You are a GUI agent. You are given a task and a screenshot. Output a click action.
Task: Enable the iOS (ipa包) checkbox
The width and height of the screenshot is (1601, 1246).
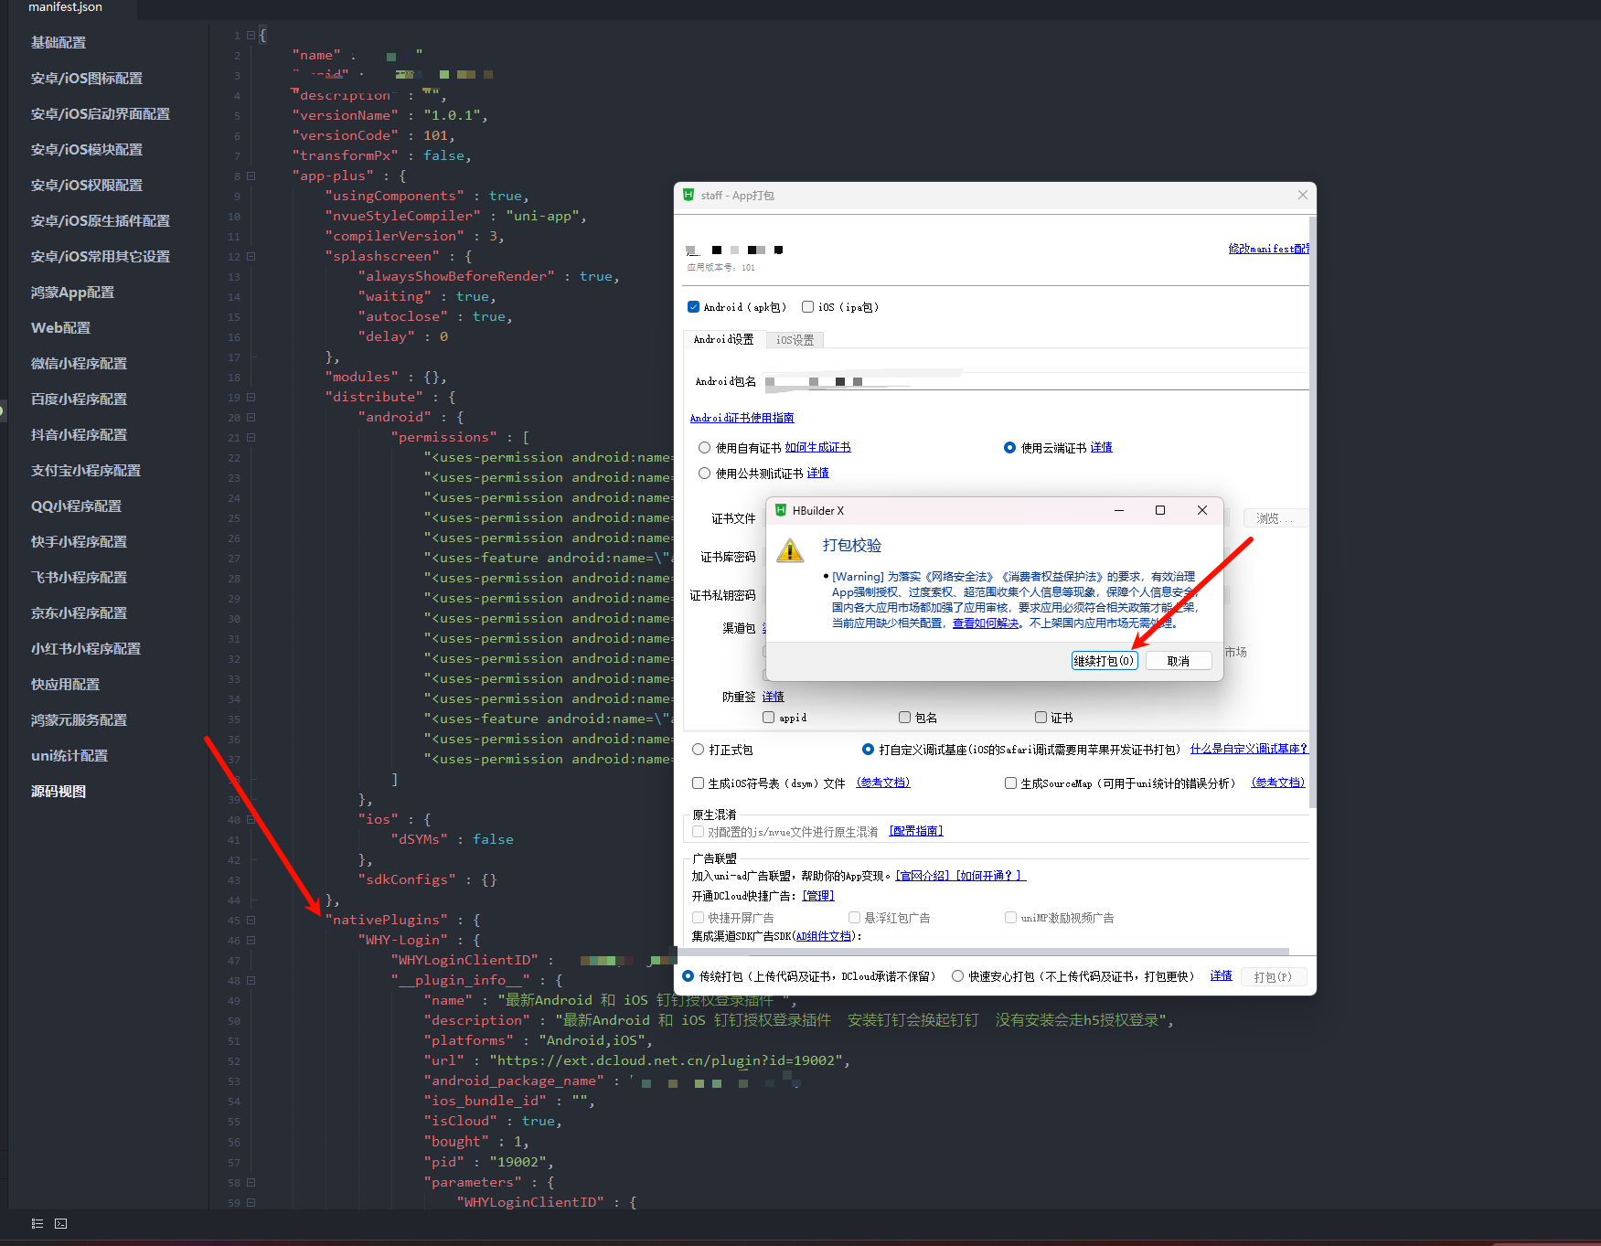(807, 307)
